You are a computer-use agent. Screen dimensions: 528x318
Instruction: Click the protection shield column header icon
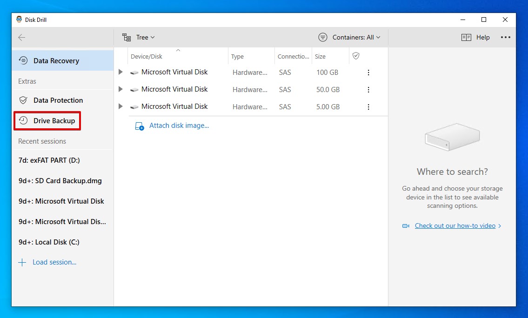point(356,56)
